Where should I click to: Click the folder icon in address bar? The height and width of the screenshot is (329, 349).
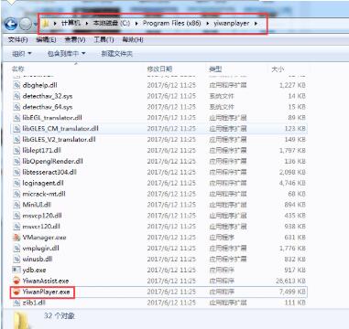click(x=46, y=24)
